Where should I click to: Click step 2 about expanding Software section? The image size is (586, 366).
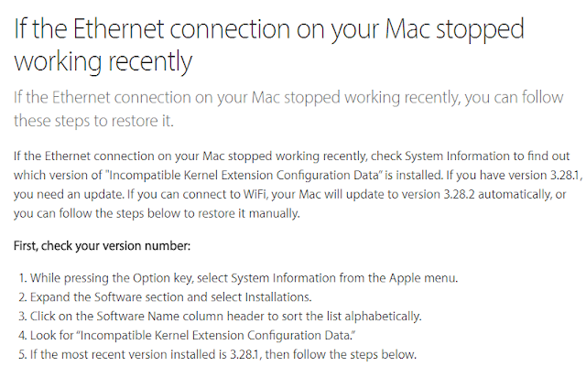165,297
